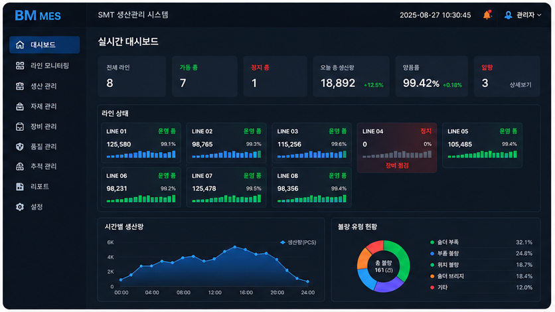This screenshot has width=555, height=312.
Task: Open the LINE 05 card
Action: [x=482, y=145]
